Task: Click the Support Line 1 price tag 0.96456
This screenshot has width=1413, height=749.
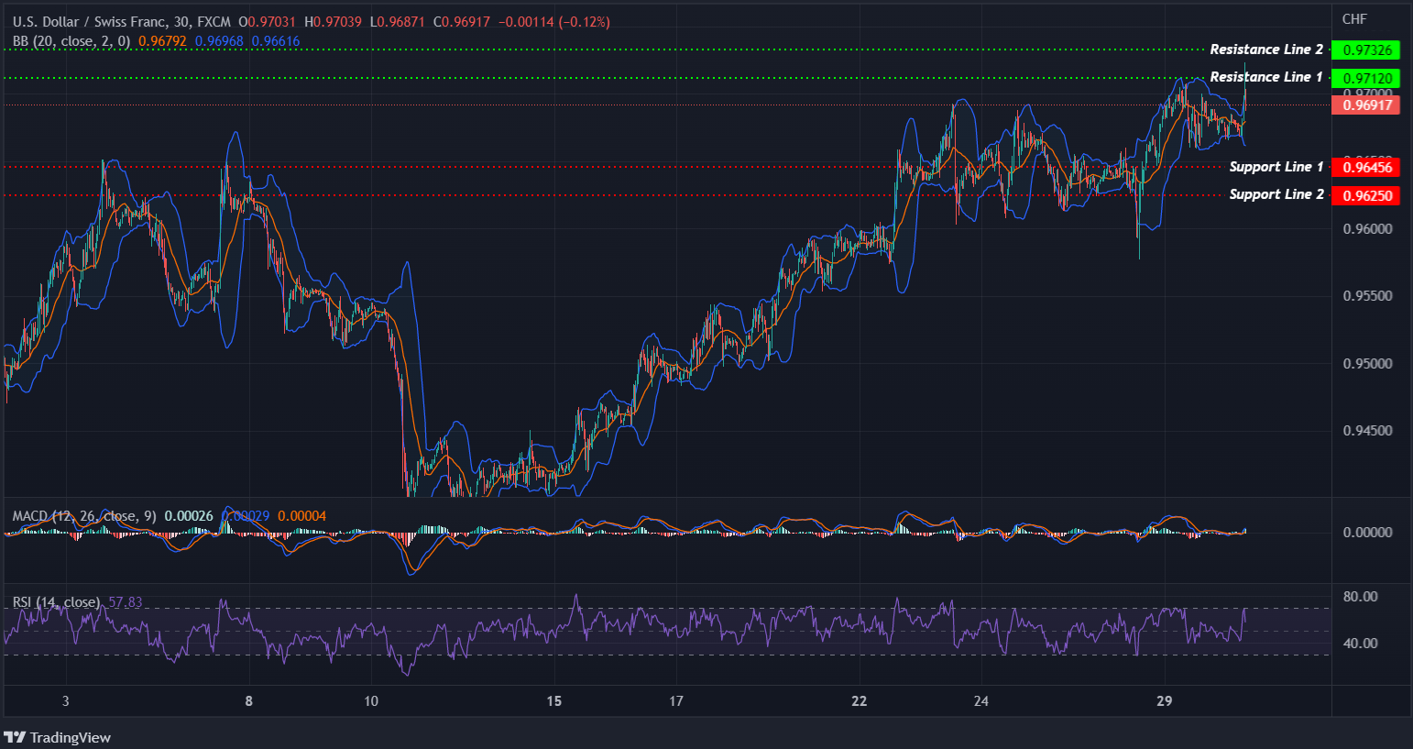Action: point(1367,167)
